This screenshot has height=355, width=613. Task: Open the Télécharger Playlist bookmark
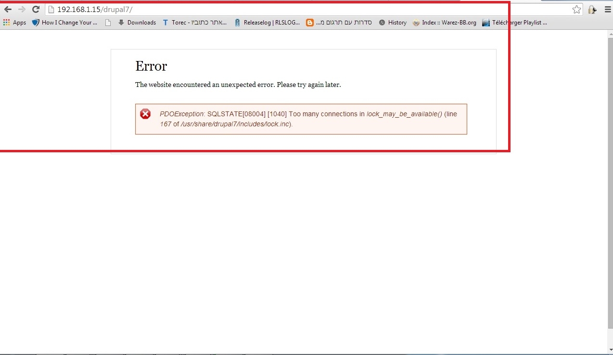pos(515,23)
